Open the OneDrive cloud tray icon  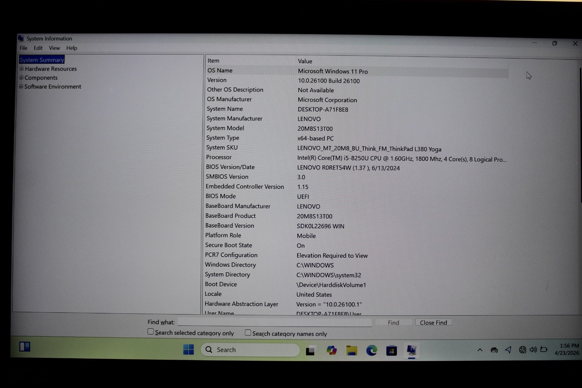[494, 350]
